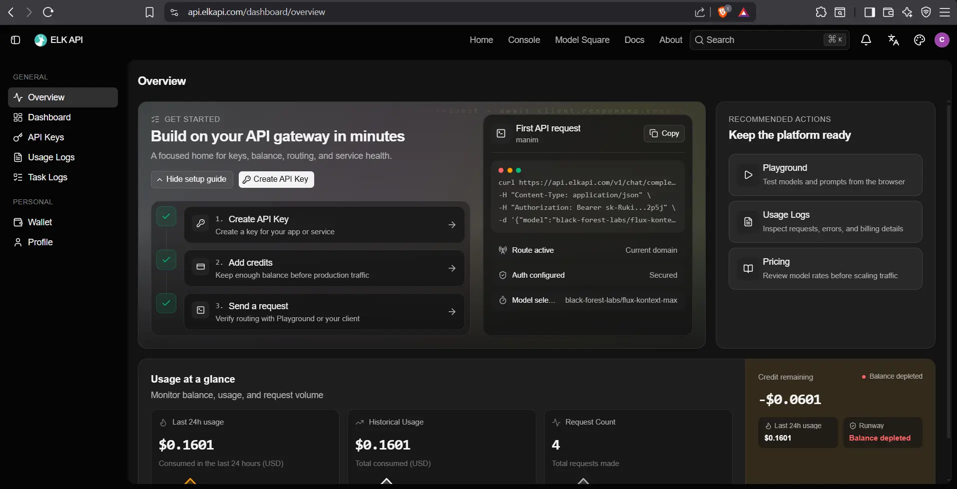Viewport: 957px width, 489px height.
Task: Open step 3 Send a request arrow
Action: [x=452, y=312]
